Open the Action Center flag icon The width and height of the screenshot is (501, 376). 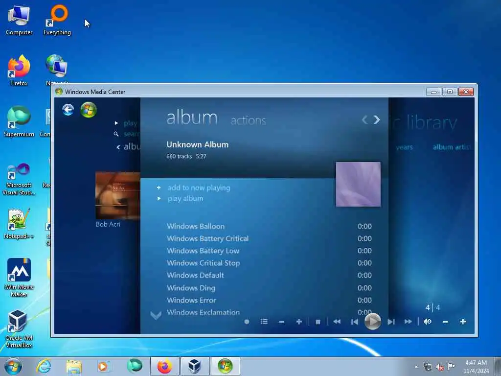click(x=451, y=367)
